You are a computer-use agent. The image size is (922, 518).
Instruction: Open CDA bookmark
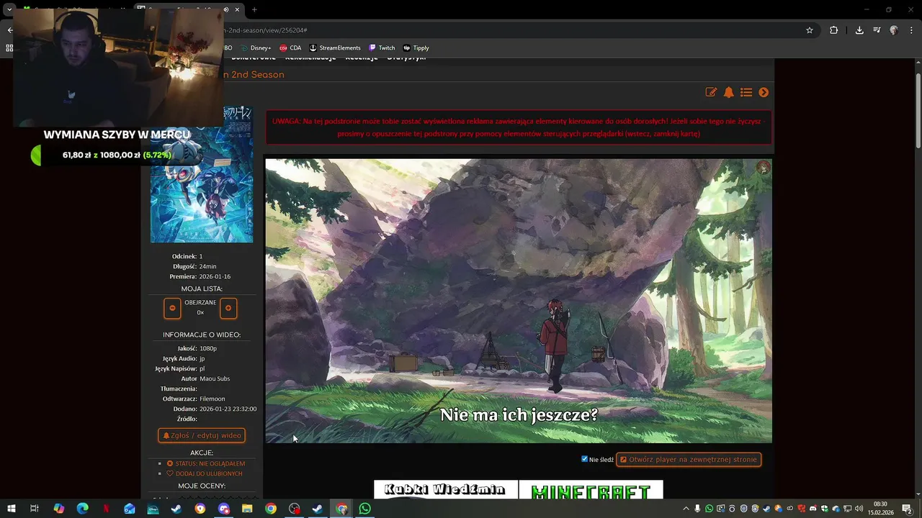pos(290,48)
